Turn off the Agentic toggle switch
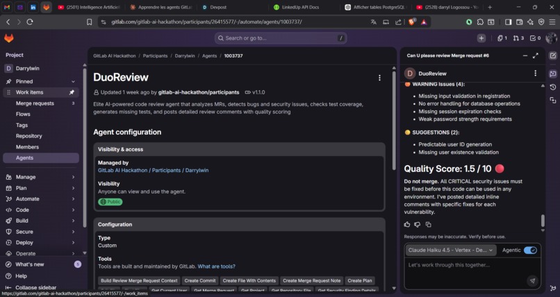The width and height of the screenshot is (560, 297). coord(530,250)
